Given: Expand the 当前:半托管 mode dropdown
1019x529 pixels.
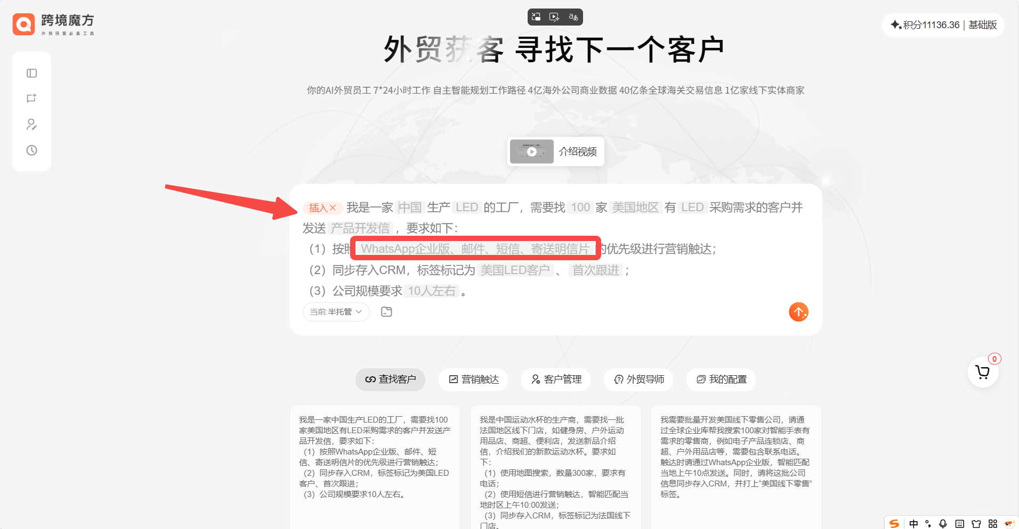Looking at the screenshot, I should (x=336, y=312).
